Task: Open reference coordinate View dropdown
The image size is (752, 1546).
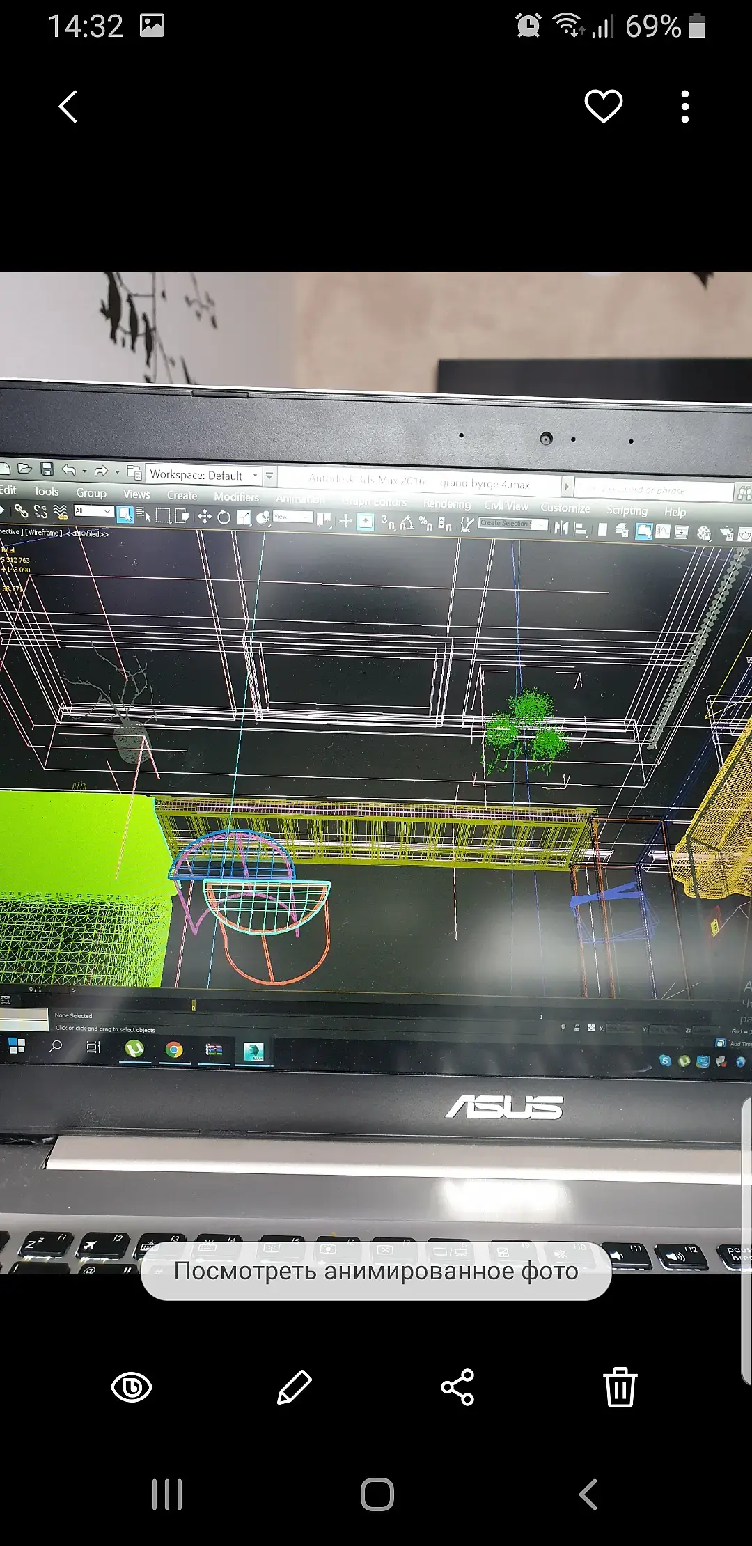Action: pos(292,517)
